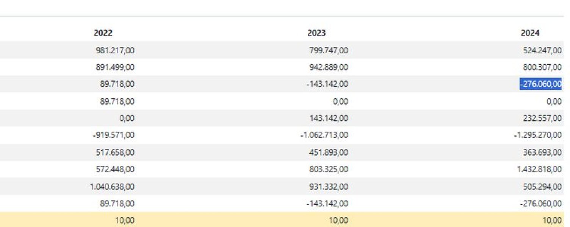The width and height of the screenshot is (570, 227).
Task: Select the 517.658,00 value
Action: click(x=115, y=152)
